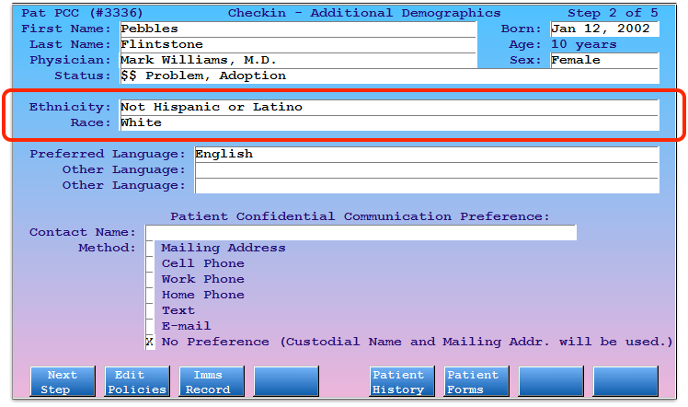
Task: Open the Imms Record button
Action: (x=212, y=381)
